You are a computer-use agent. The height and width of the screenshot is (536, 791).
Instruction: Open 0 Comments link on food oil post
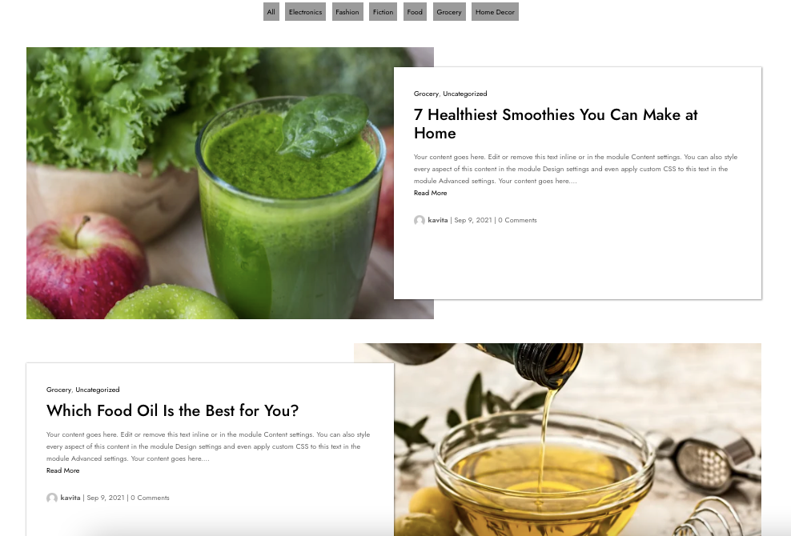(150, 498)
